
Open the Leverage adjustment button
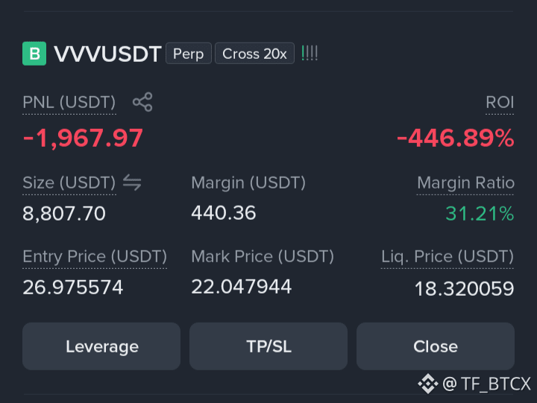[101, 346]
